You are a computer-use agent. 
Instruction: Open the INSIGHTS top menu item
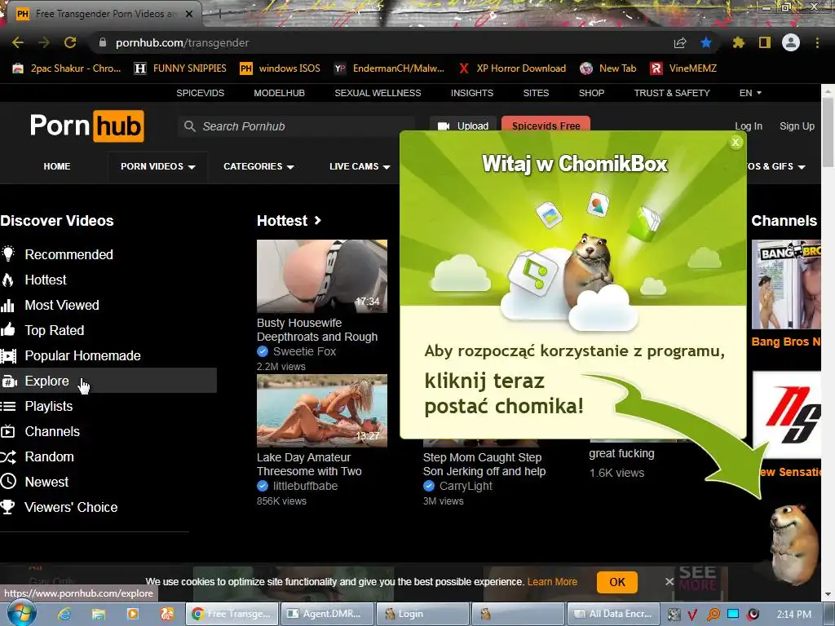click(472, 93)
